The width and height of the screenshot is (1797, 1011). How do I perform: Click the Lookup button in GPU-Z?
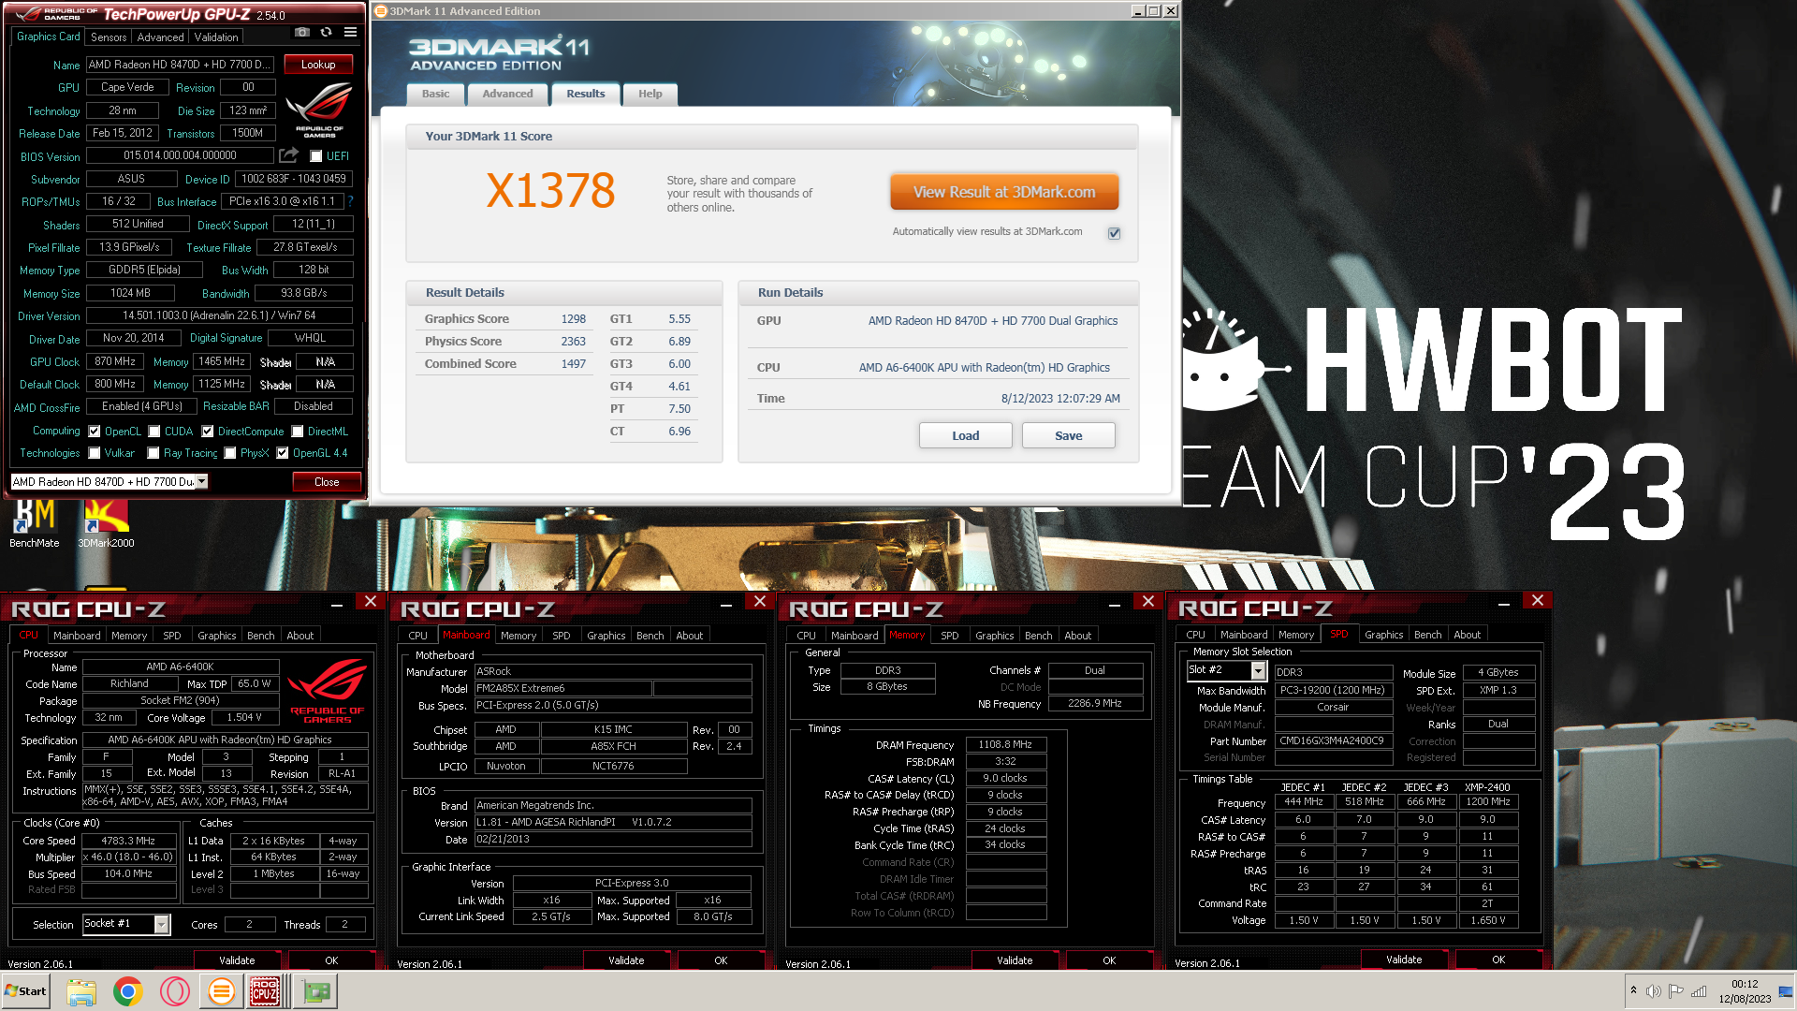pyautogui.click(x=318, y=65)
